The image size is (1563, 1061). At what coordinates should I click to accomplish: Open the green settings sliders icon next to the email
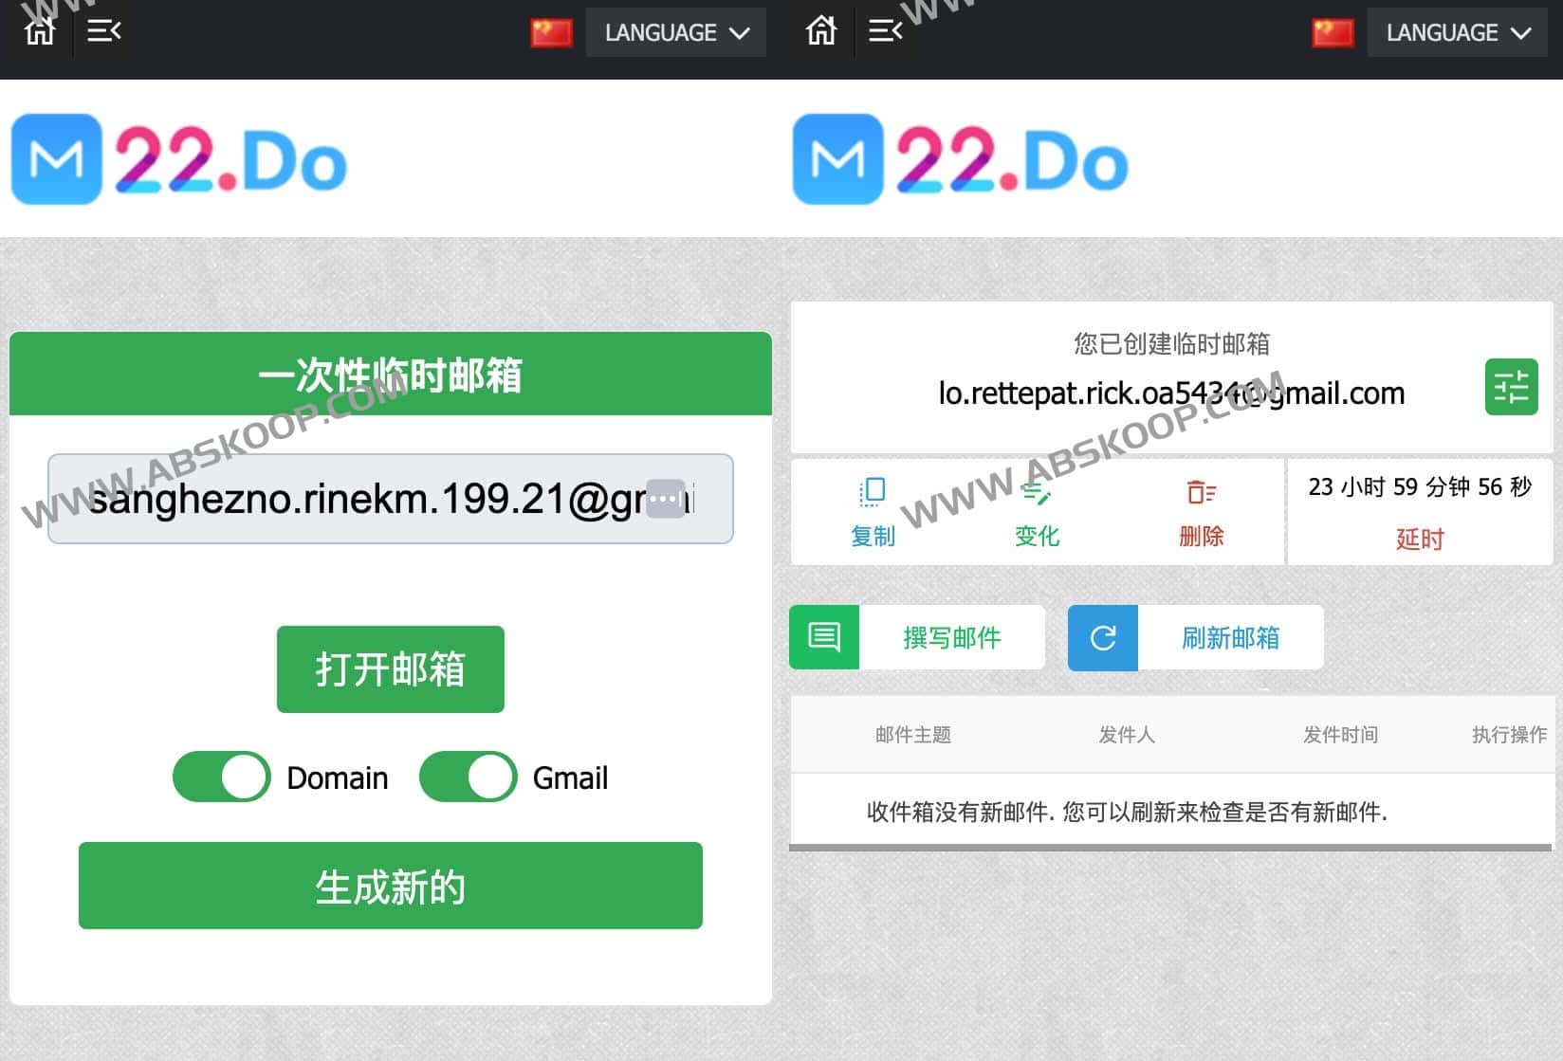pyautogui.click(x=1512, y=386)
